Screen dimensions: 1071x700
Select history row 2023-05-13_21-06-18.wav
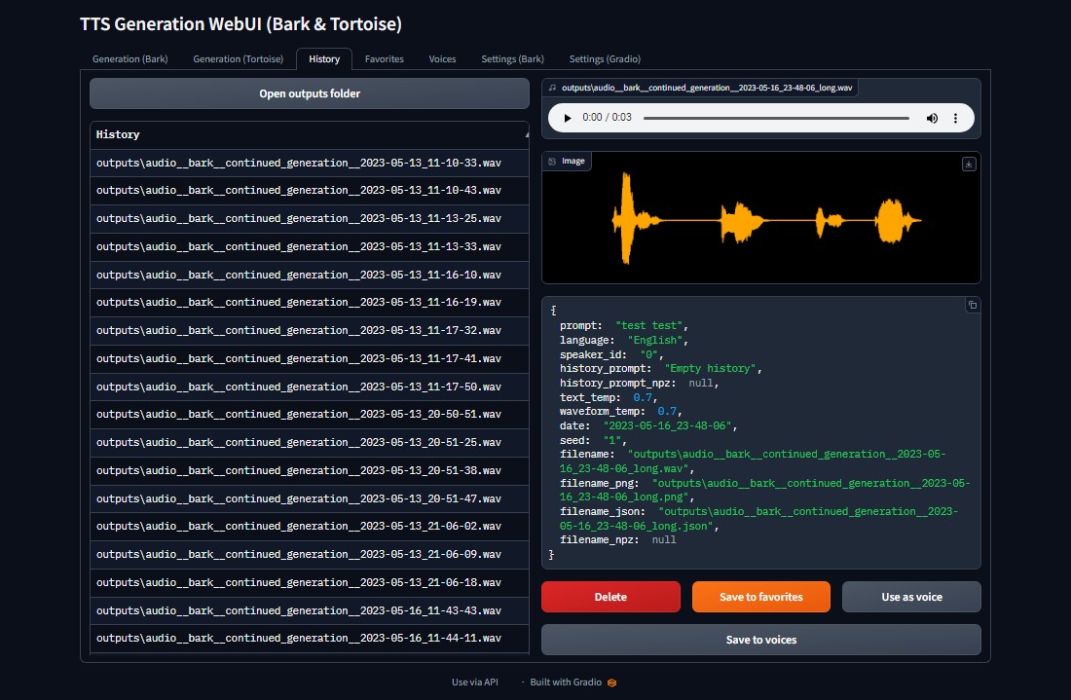tap(310, 582)
